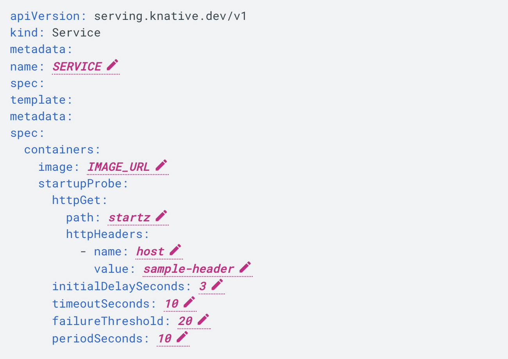Select the failureThreshold value 20
508x359 pixels.
pos(185,321)
